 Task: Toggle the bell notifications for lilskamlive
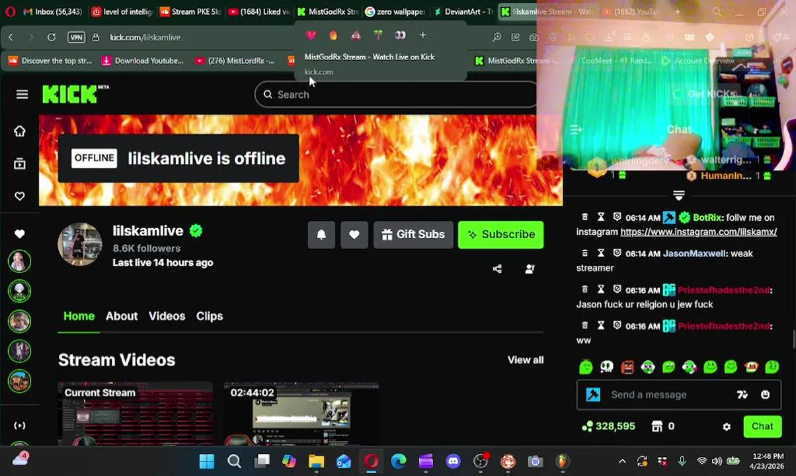point(321,234)
